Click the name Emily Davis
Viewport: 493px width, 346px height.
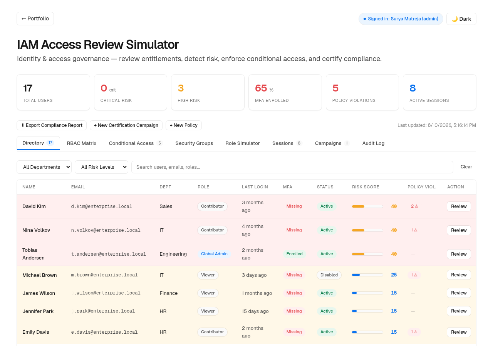(36, 332)
